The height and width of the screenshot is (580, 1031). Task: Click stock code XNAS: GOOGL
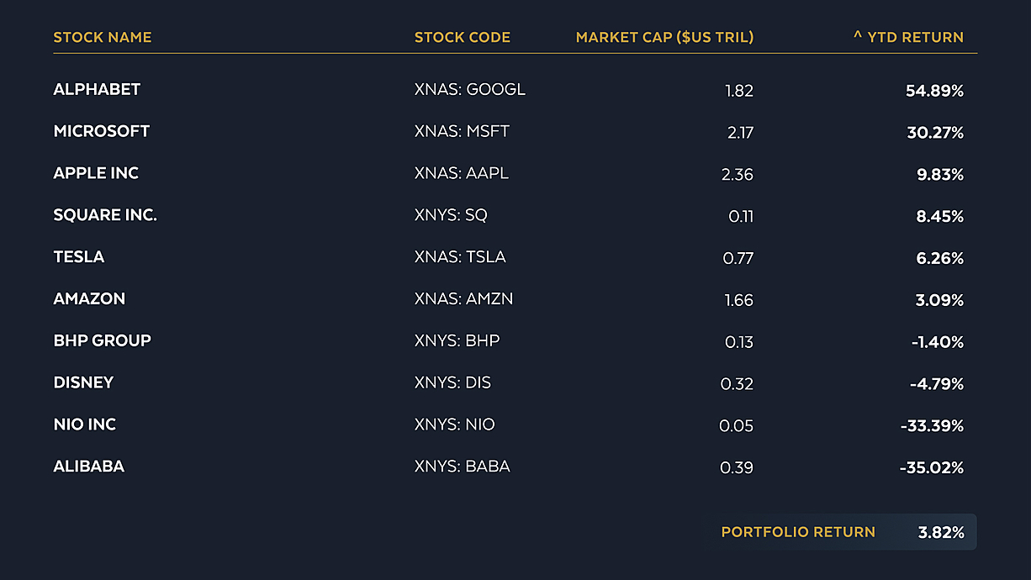(x=470, y=90)
